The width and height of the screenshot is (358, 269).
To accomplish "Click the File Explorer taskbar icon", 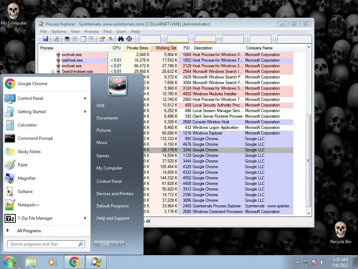I will 31,262.
